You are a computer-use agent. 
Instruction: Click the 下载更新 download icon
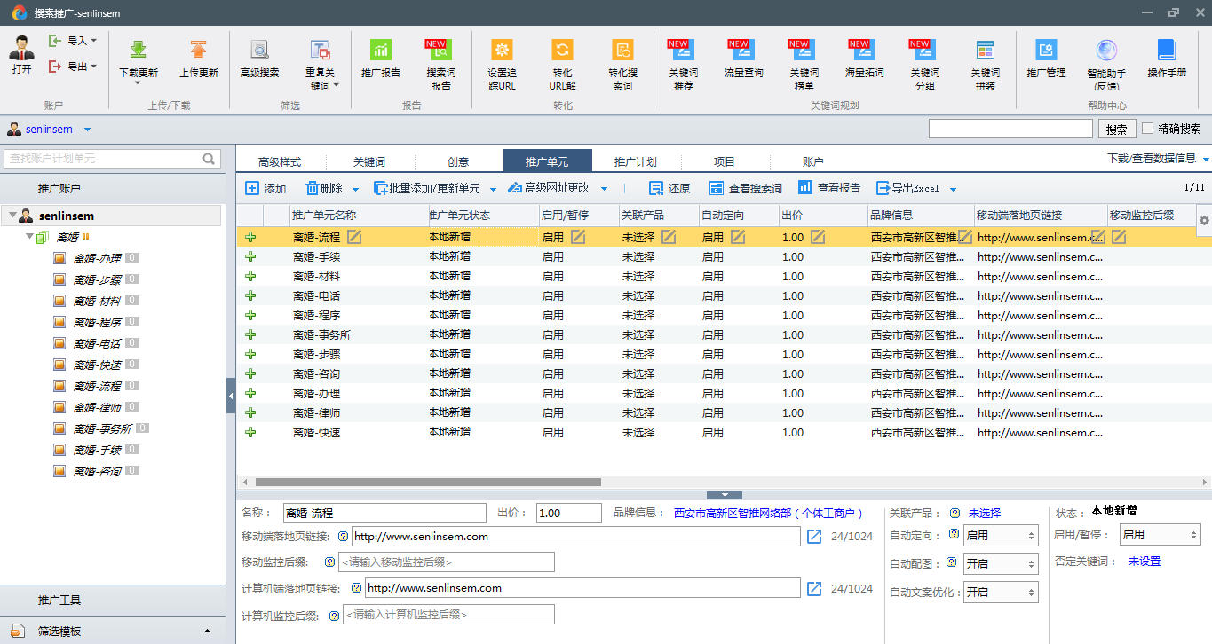click(x=138, y=51)
